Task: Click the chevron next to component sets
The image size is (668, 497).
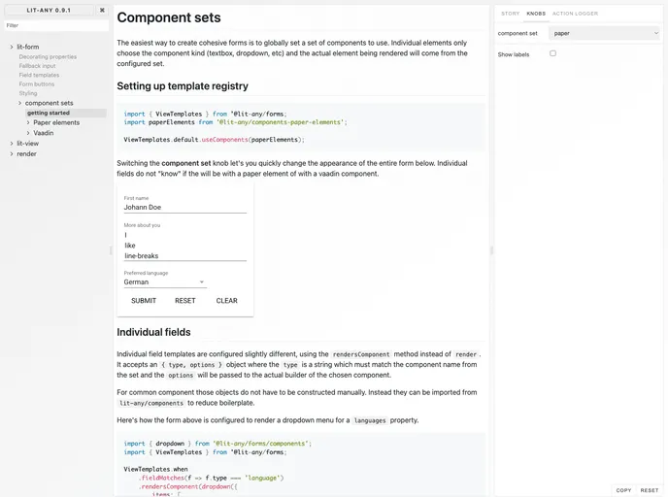Action: 20,103
